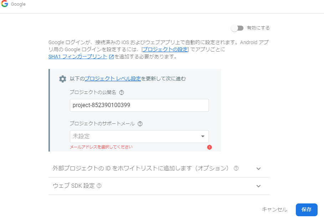Follow the プロジェクト レベル設定 link
Screen dimensions: 324x223
click(113, 79)
